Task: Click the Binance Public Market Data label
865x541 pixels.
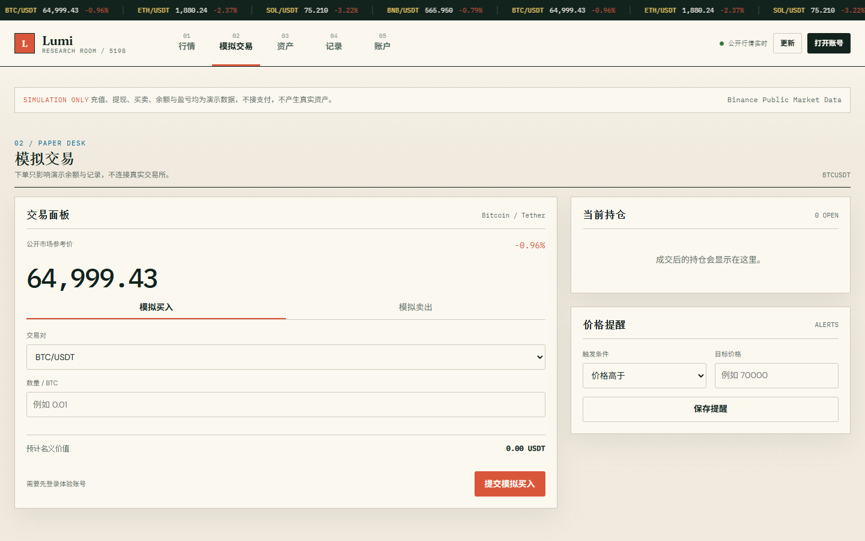Action: pyautogui.click(x=785, y=100)
